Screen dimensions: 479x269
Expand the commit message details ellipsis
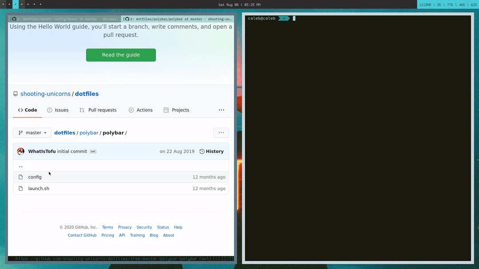pos(93,151)
